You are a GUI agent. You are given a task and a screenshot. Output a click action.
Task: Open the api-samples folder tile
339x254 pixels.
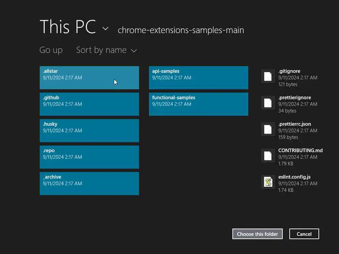[x=199, y=77]
